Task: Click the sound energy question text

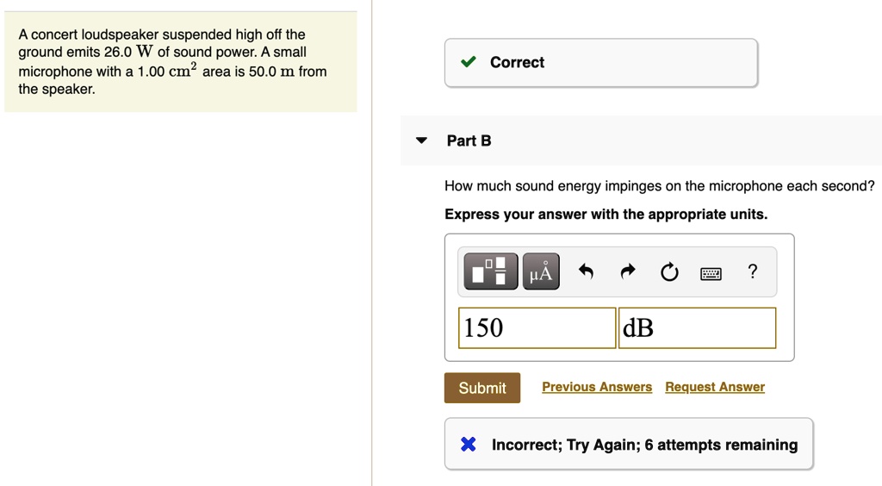Action: (659, 186)
